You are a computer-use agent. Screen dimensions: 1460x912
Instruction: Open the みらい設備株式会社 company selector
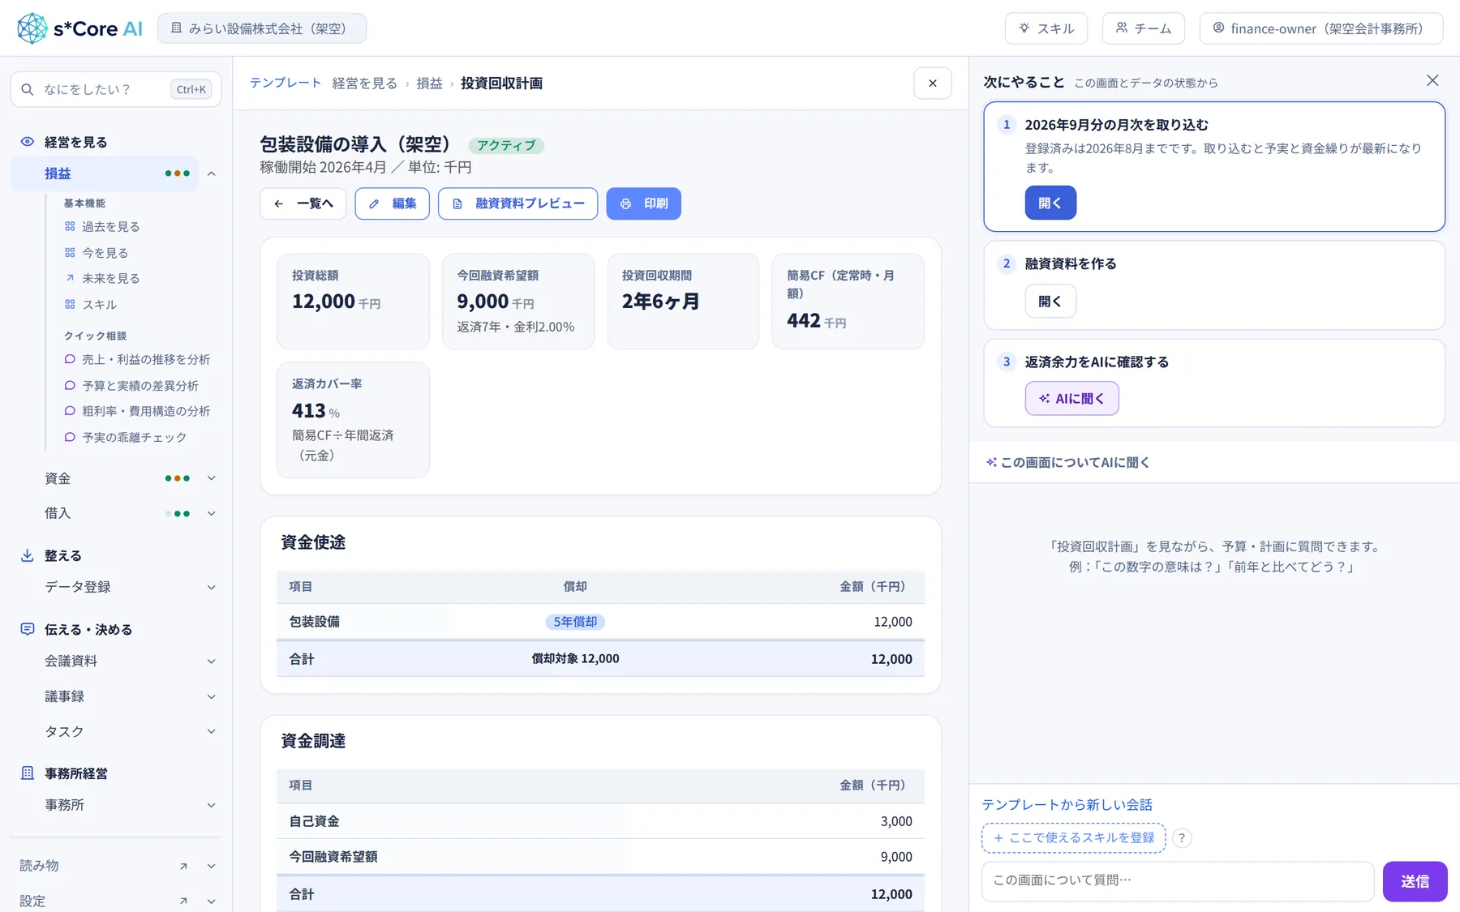(262, 28)
